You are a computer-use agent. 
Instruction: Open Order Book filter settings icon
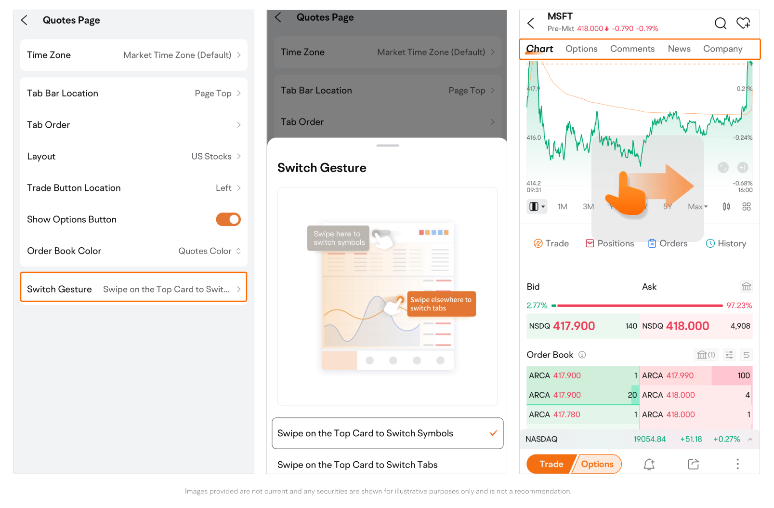(729, 355)
